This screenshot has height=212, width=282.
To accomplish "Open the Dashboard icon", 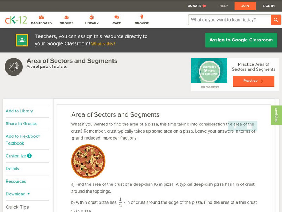I will pos(41,17).
